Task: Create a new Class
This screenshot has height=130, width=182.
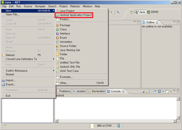Action: click(63, 29)
